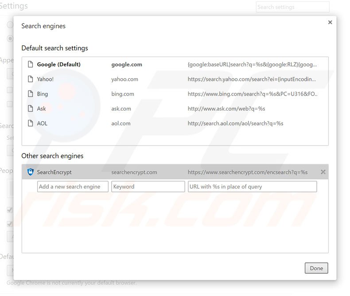Screen dimensions: 350x296
Task: Click the searchencrypt.com keyword
Action: (134, 172)
